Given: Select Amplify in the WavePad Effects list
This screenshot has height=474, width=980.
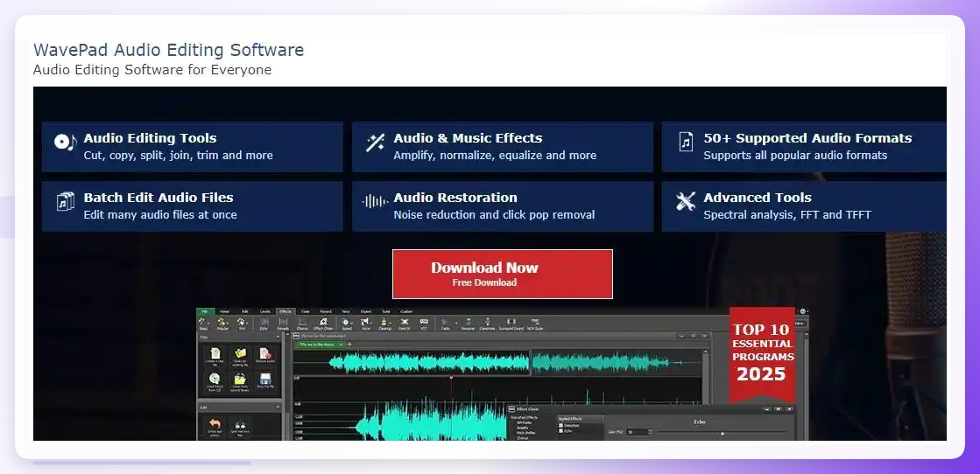Looking at the screenshot, I should tap(523, 428).
